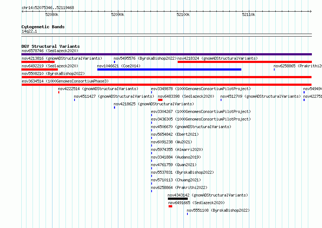
Task: Open variant nsv4761759 (Quan2021) label
Action: [x=174, y=165]
